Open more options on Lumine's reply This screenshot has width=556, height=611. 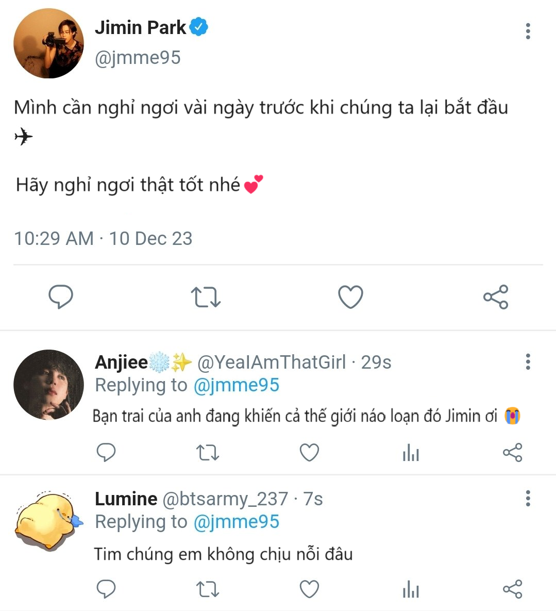click(528, 499)
